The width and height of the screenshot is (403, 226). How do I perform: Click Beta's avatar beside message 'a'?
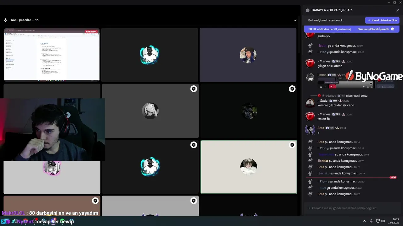tap(310, 130)
